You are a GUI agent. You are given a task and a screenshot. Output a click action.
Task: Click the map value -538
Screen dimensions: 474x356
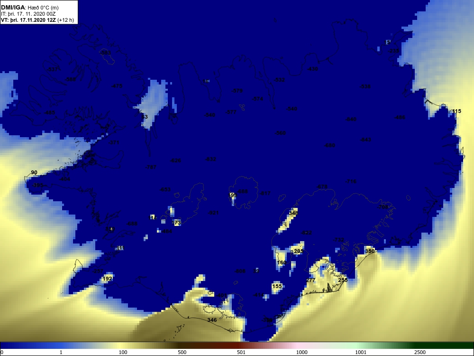tap(365, 86)
